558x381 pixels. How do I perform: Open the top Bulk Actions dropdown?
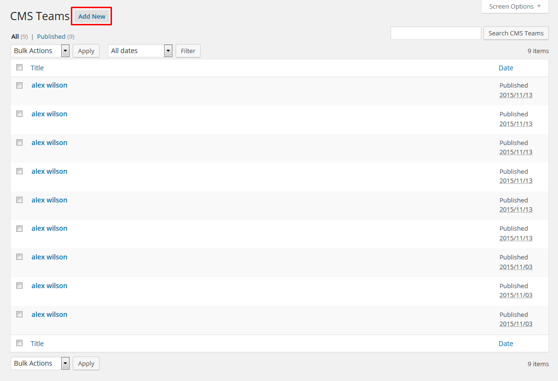(x=40, y=51)
